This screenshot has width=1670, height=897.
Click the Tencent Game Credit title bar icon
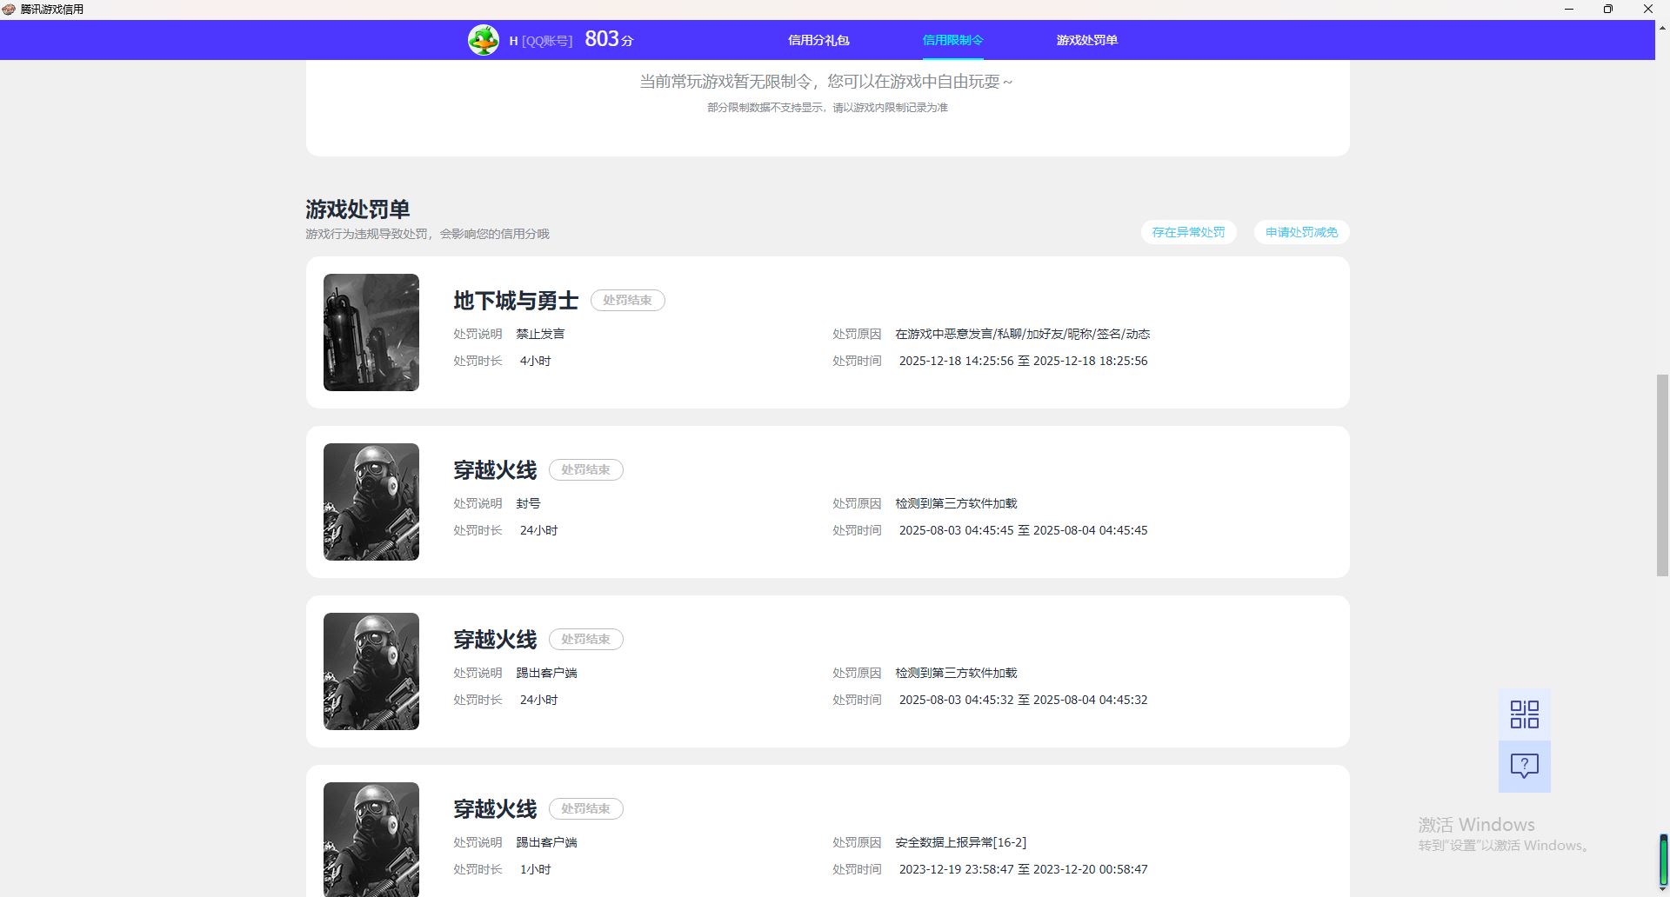pos(9,9)
